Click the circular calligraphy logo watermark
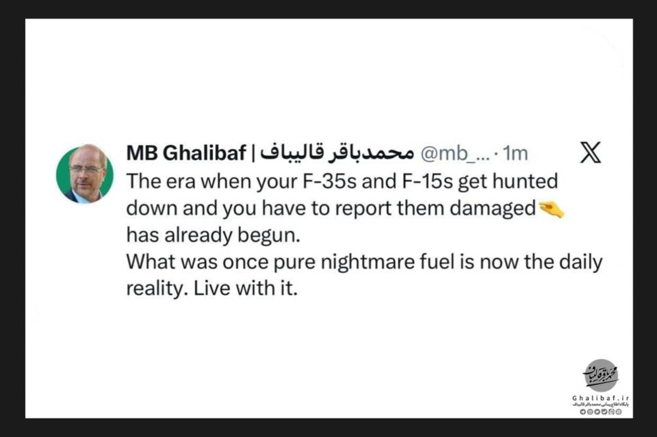This screenshot has height=437, width=657. pyautogui.click(x=601, y=375)
